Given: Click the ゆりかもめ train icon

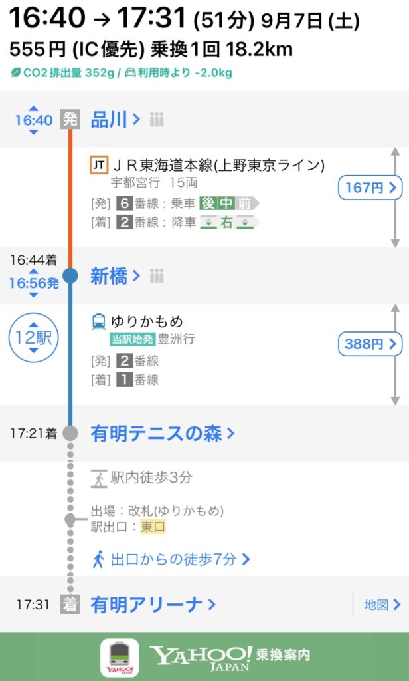Looking at the screenshot, I should (98, 323).
